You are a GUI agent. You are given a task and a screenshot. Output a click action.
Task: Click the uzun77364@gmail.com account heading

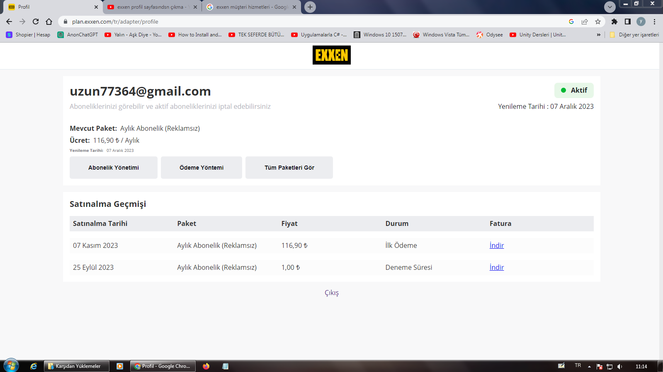[140, 91]
